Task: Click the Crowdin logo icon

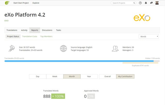Action: (x=7, y=3)
